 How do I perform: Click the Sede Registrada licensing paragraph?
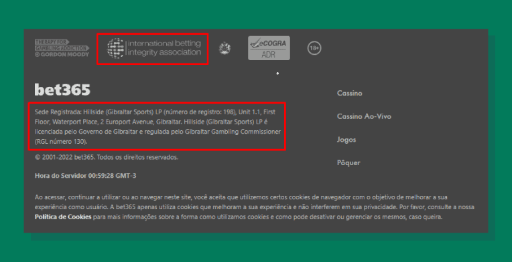point(157,126)
